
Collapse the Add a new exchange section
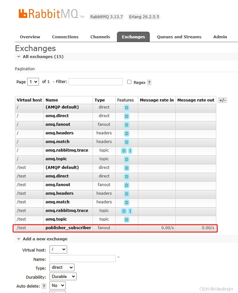(19, 239)
